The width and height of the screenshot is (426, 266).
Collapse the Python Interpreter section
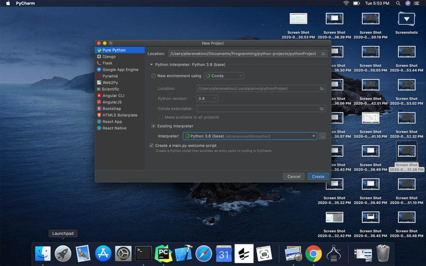click(x=151, y=64)
